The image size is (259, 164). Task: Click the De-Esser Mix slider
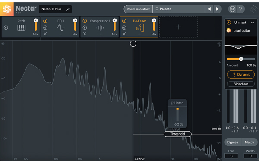tap(154, 25)
